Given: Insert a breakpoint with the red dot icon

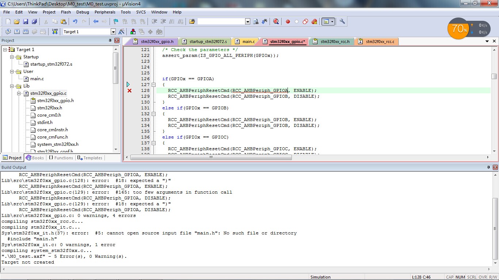Looking at the screenshot, I should [288, 22].
